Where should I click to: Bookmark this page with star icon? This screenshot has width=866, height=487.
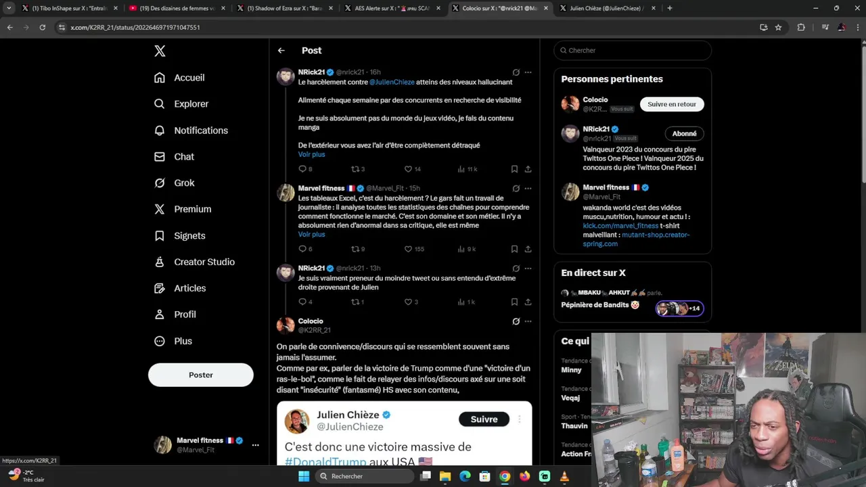pyautogui.click(x=778, y=27)
